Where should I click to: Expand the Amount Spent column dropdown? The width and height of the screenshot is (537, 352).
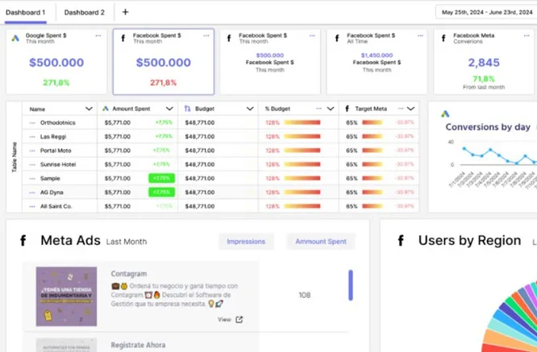tap(169, 109)
